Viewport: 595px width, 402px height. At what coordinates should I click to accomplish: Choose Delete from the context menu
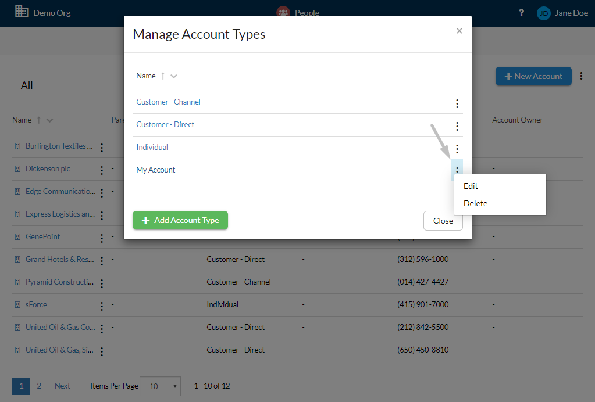coord(475,203)
